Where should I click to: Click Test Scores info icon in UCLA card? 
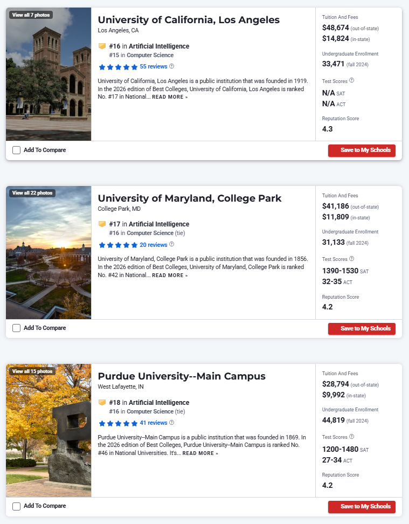(352, 80)
